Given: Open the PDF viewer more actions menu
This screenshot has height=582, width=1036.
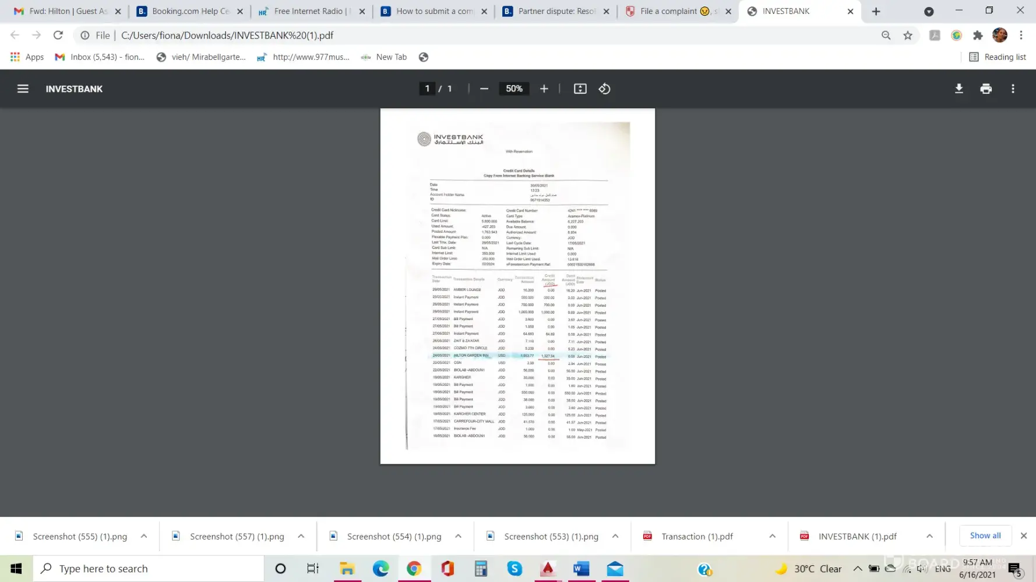Looking at the screenshot, I should (1013, 88).
